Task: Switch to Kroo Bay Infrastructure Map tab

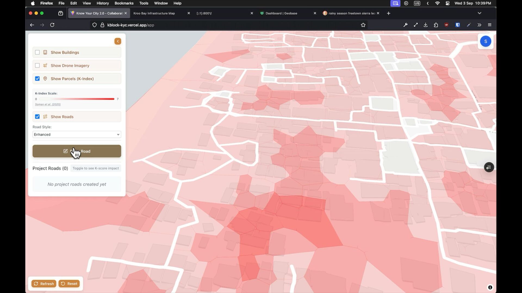Action: click(154, 13)
